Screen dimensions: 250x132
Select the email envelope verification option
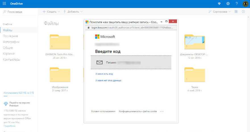point(131,62)
